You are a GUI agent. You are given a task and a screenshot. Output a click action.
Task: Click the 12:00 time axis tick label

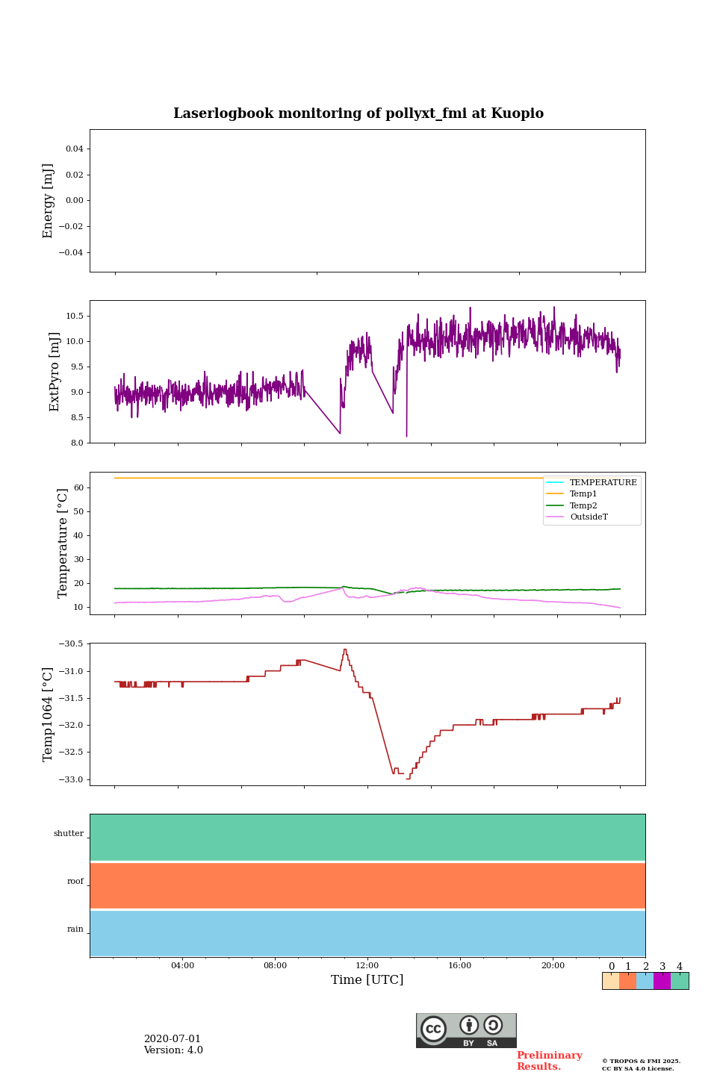(367, 965)
